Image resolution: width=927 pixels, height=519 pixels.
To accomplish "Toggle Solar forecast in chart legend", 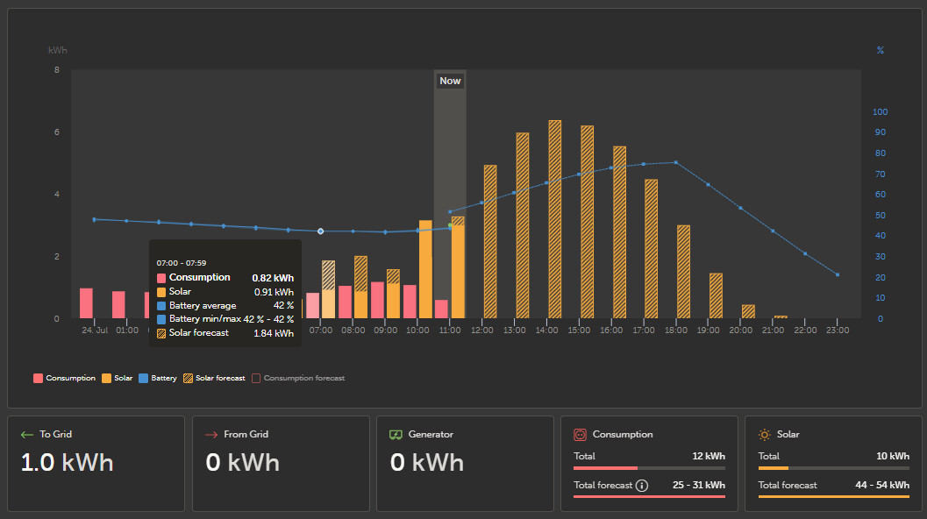I will point(213,379).
